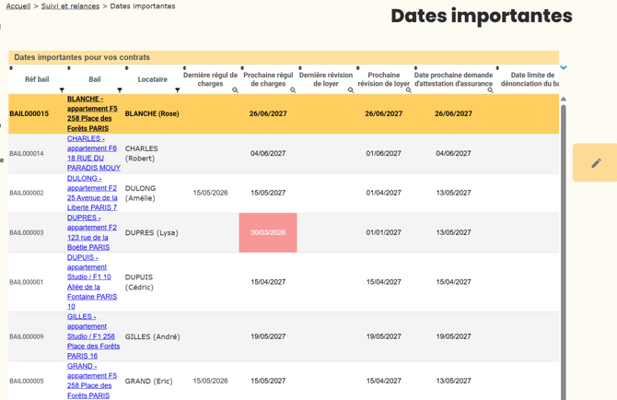Open the CHARLES appartement F6 bail link
617x400 pixels.
[x=94, y=153]
